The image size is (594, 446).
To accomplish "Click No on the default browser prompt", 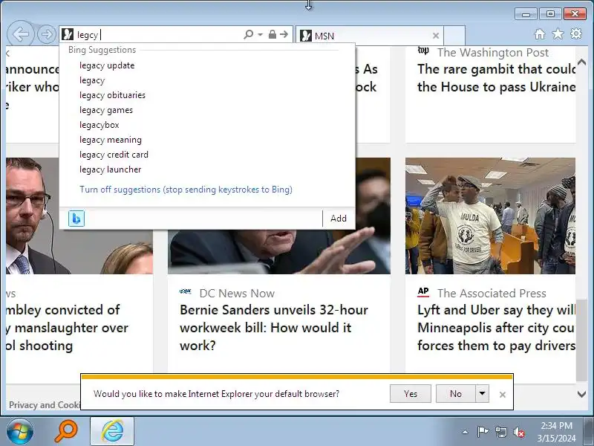I will pos(456,394).
